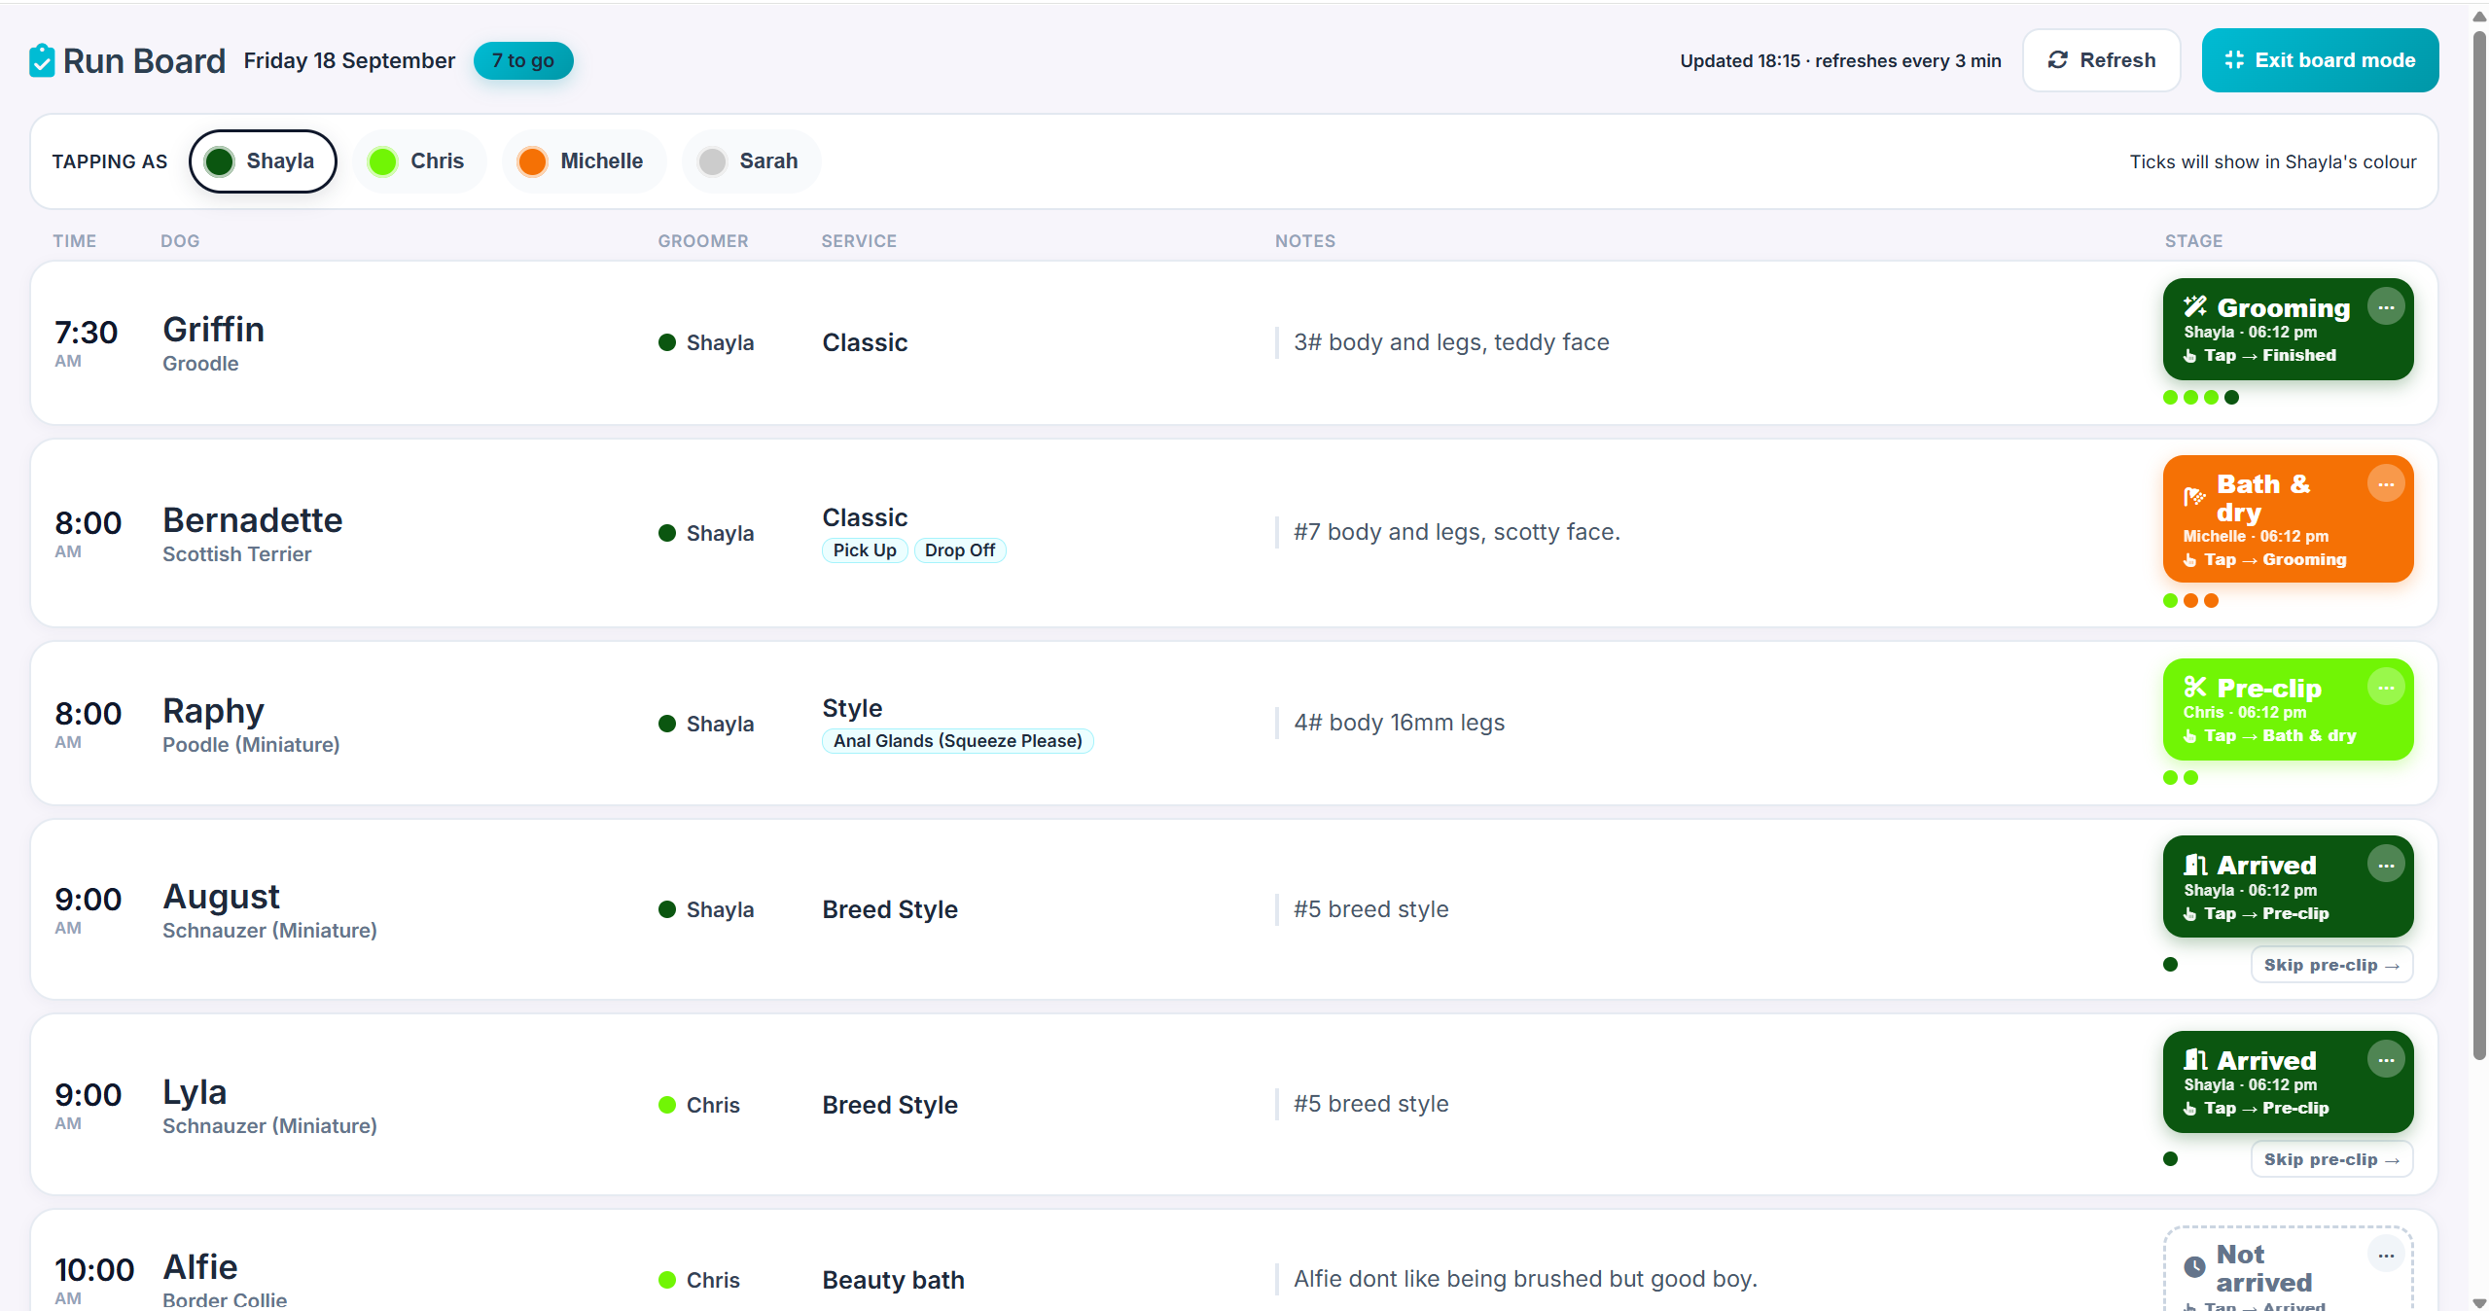2489x1311 pixels.
Task: Click the dark green progress dot under Griffin's card
Action: click(2232, 397)
